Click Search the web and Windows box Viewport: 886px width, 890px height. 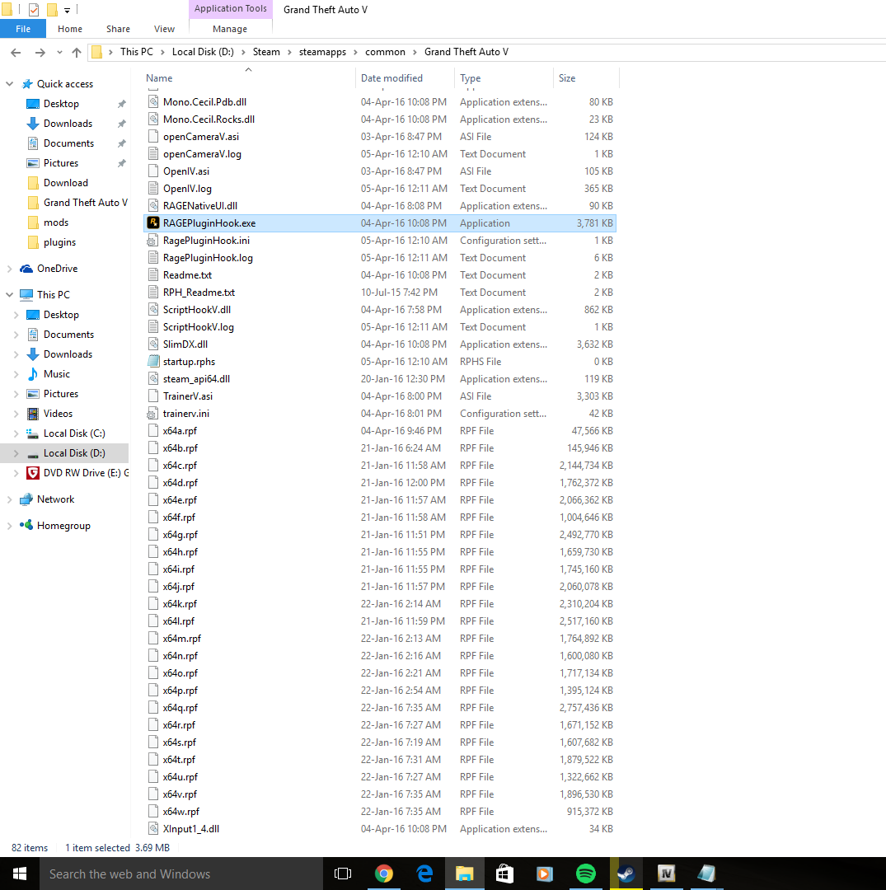click(x=181, y=874)
